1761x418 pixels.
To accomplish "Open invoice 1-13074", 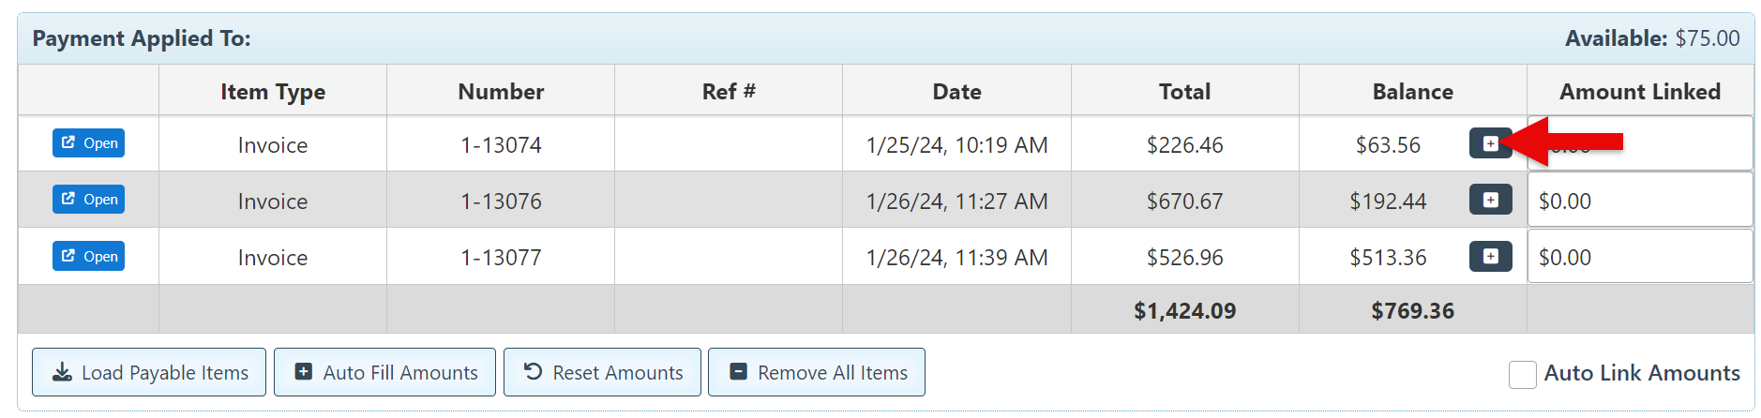I will [89, 143].
